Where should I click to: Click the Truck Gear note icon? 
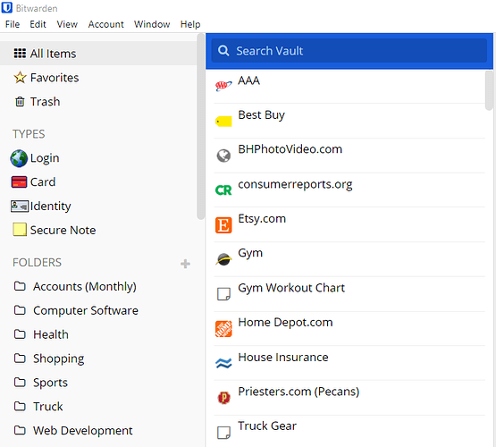click(x=223, y=433)
